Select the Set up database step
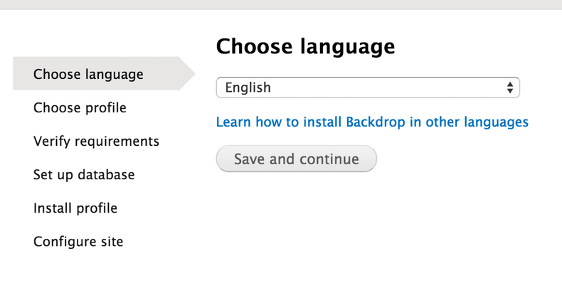 84,174
